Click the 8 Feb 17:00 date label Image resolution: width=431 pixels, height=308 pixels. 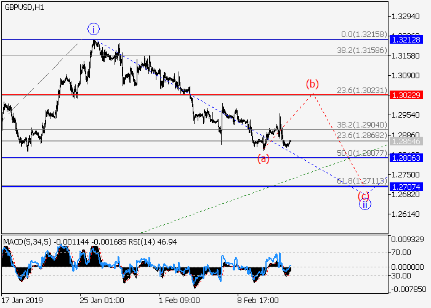pos(258,301)
